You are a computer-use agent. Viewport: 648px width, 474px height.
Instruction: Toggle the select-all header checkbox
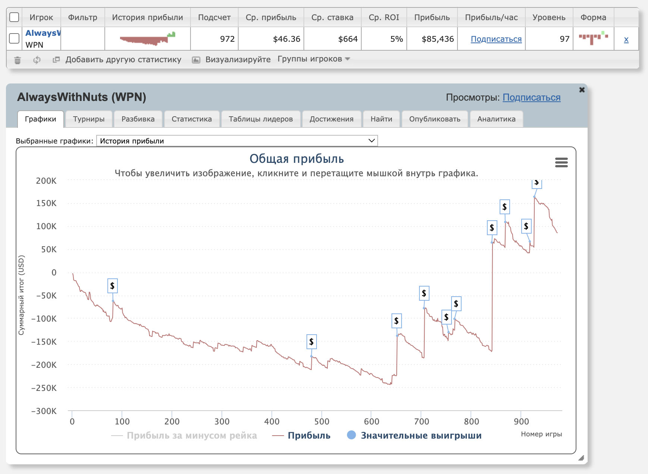click(x=14, y=17)
